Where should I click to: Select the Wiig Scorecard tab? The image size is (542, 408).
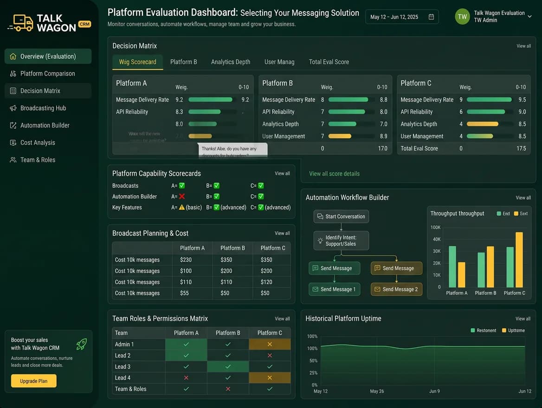tap(137, 62)
